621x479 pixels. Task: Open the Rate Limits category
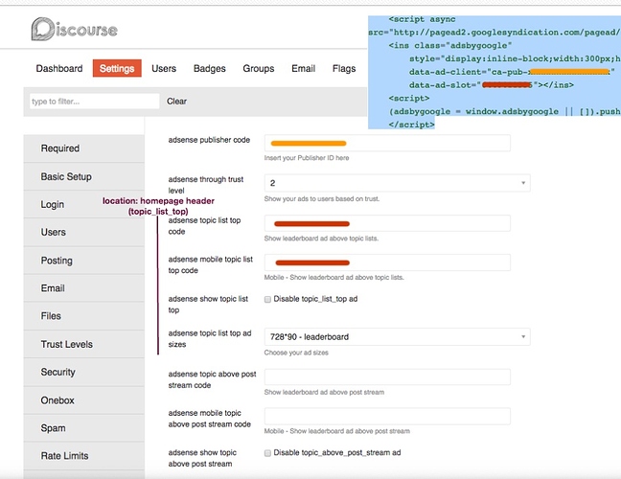[x=84, y=456]
